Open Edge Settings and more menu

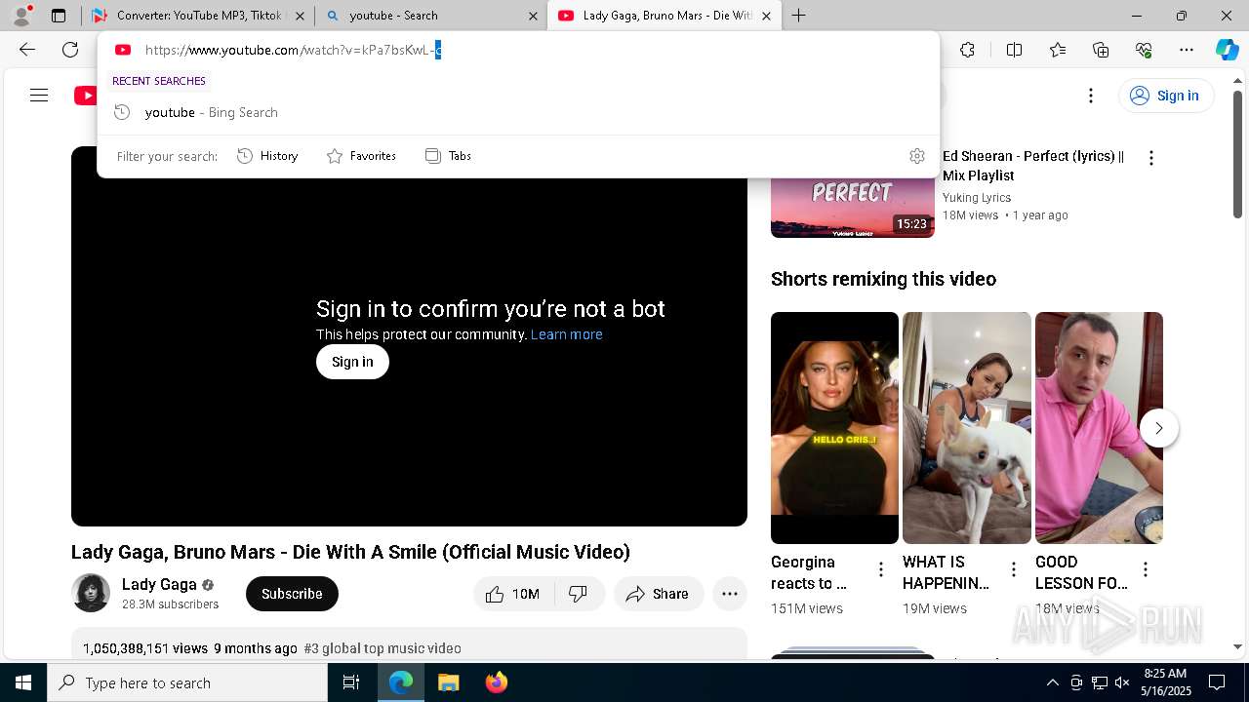click(x=1187, y=50)
